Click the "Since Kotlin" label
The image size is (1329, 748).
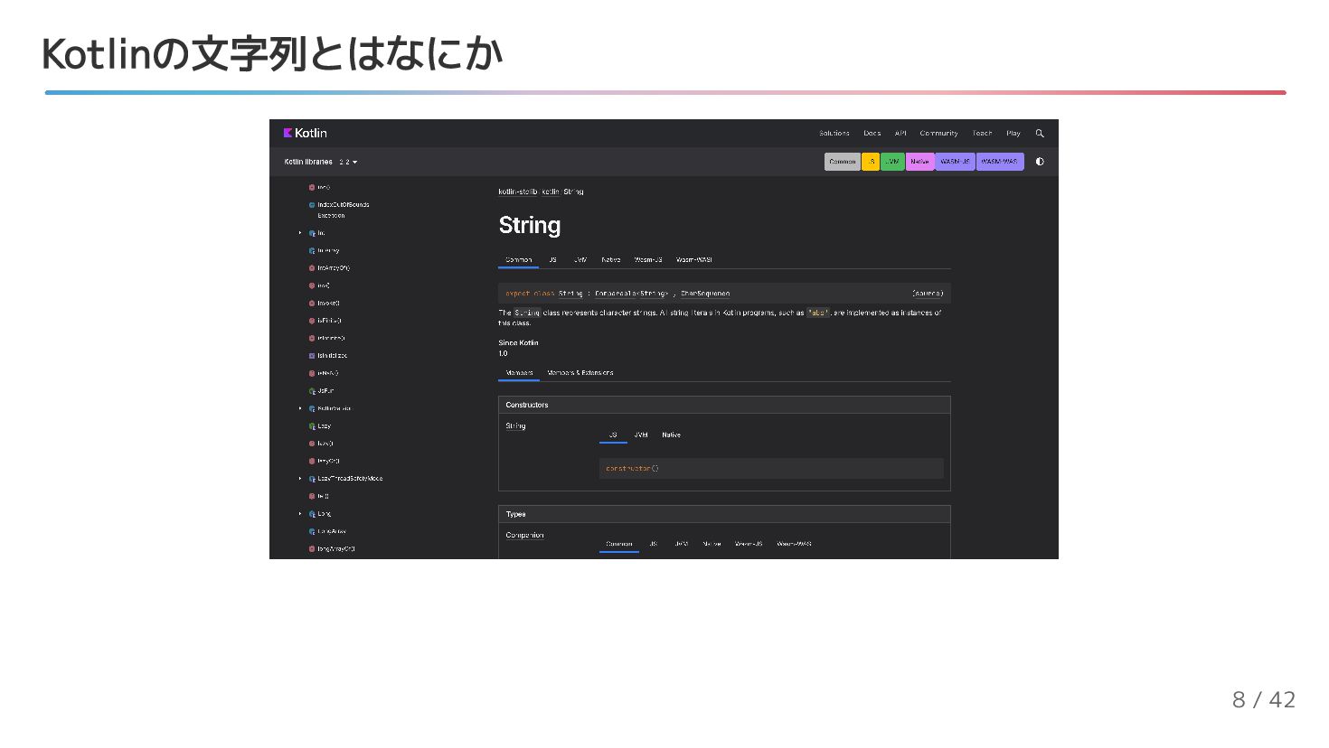coord(518,343)
